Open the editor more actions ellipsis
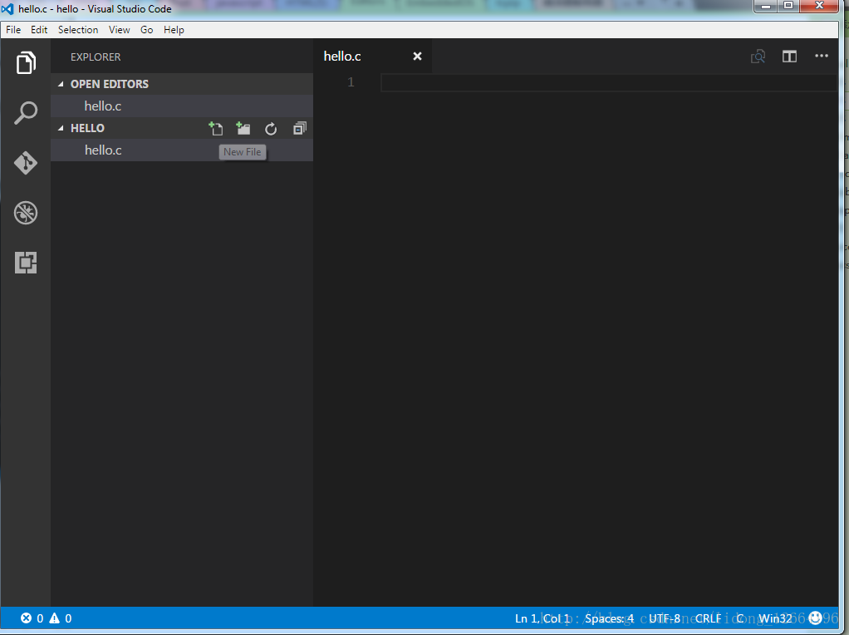 (822, 56)
